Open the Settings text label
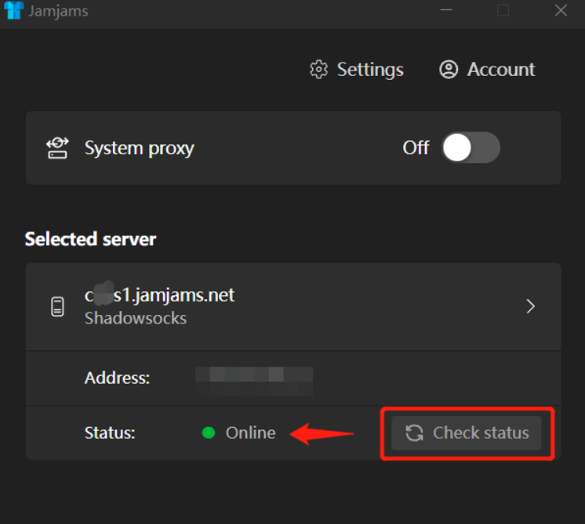Image resolution: width=585 pixels, height=524 pixels. click(x=370, y=70)
